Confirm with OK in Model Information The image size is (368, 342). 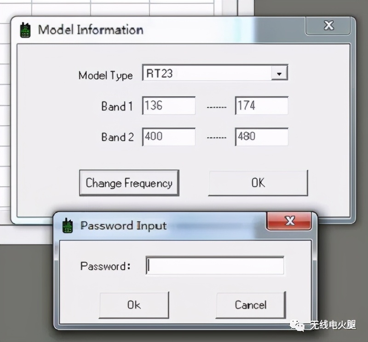(x=258, y=183)
